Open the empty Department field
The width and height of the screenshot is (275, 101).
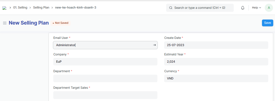(x=105, y=78)
